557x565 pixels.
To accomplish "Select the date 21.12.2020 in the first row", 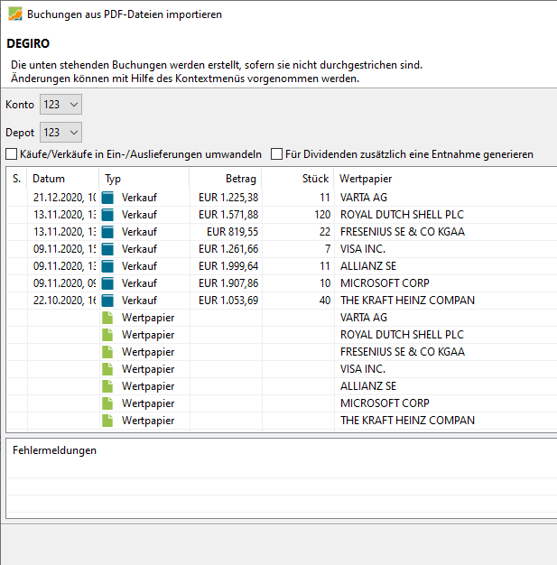I will (64, 198).
